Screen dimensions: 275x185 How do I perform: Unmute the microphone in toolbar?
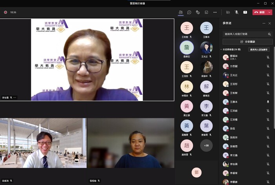(236, 12)
